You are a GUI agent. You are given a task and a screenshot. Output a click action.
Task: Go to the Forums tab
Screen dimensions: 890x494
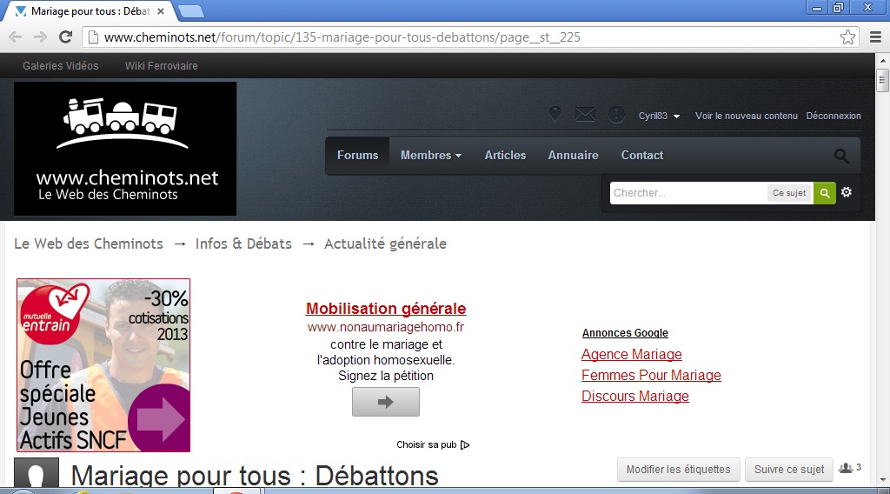357,156
